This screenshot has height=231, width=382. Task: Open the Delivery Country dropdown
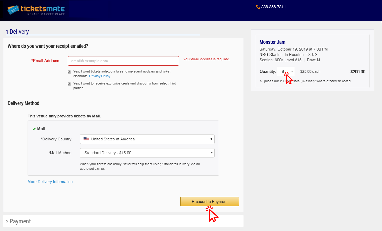[x=147, y=139]
